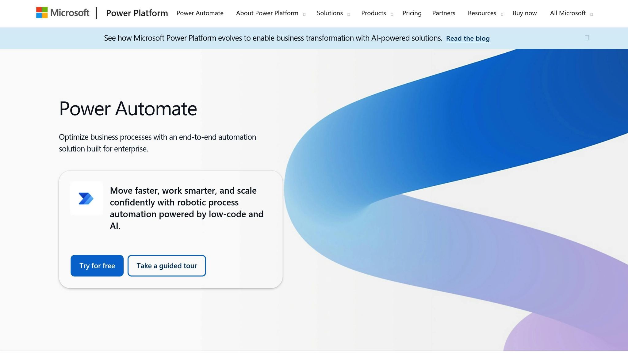Open the All Microsoft dropdown
The height and width of the screenshot is (353, 628).
[568, 13]
